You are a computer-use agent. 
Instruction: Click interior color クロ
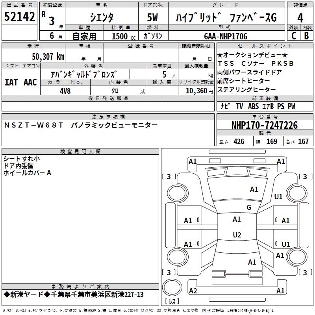point(115,91)
